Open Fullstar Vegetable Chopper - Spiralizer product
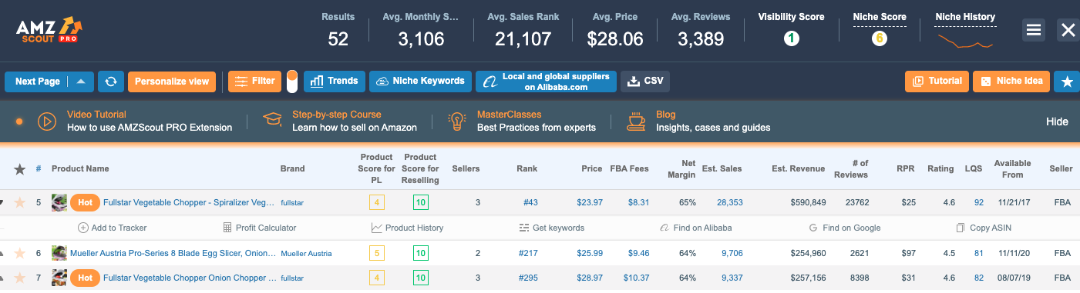1080x293 pixels. [189, 202]
